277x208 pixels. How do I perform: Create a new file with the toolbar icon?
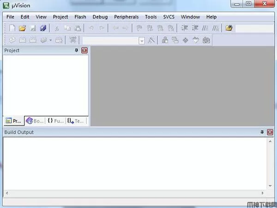pyautogui.click(x=12, y=28)
